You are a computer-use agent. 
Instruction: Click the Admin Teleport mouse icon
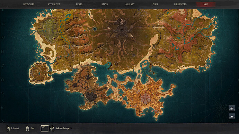coord(53,128)
